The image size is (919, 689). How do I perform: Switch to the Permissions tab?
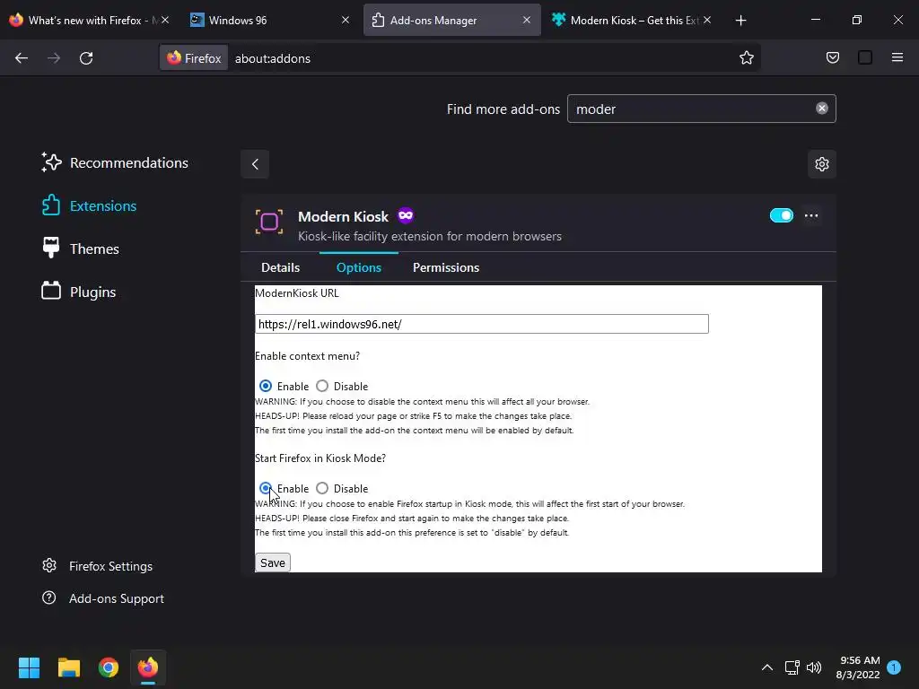tap(446, 267)
